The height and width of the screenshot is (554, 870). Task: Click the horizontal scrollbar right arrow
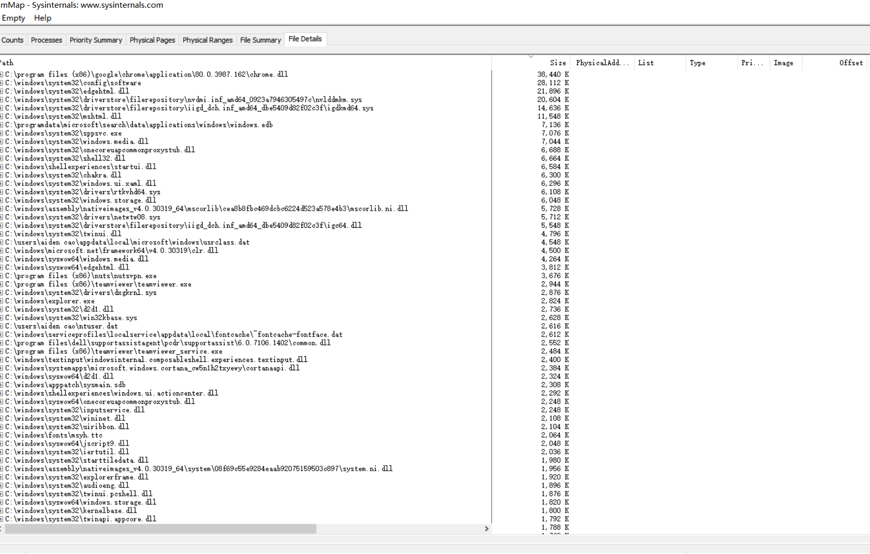click(x=486, y=529)
